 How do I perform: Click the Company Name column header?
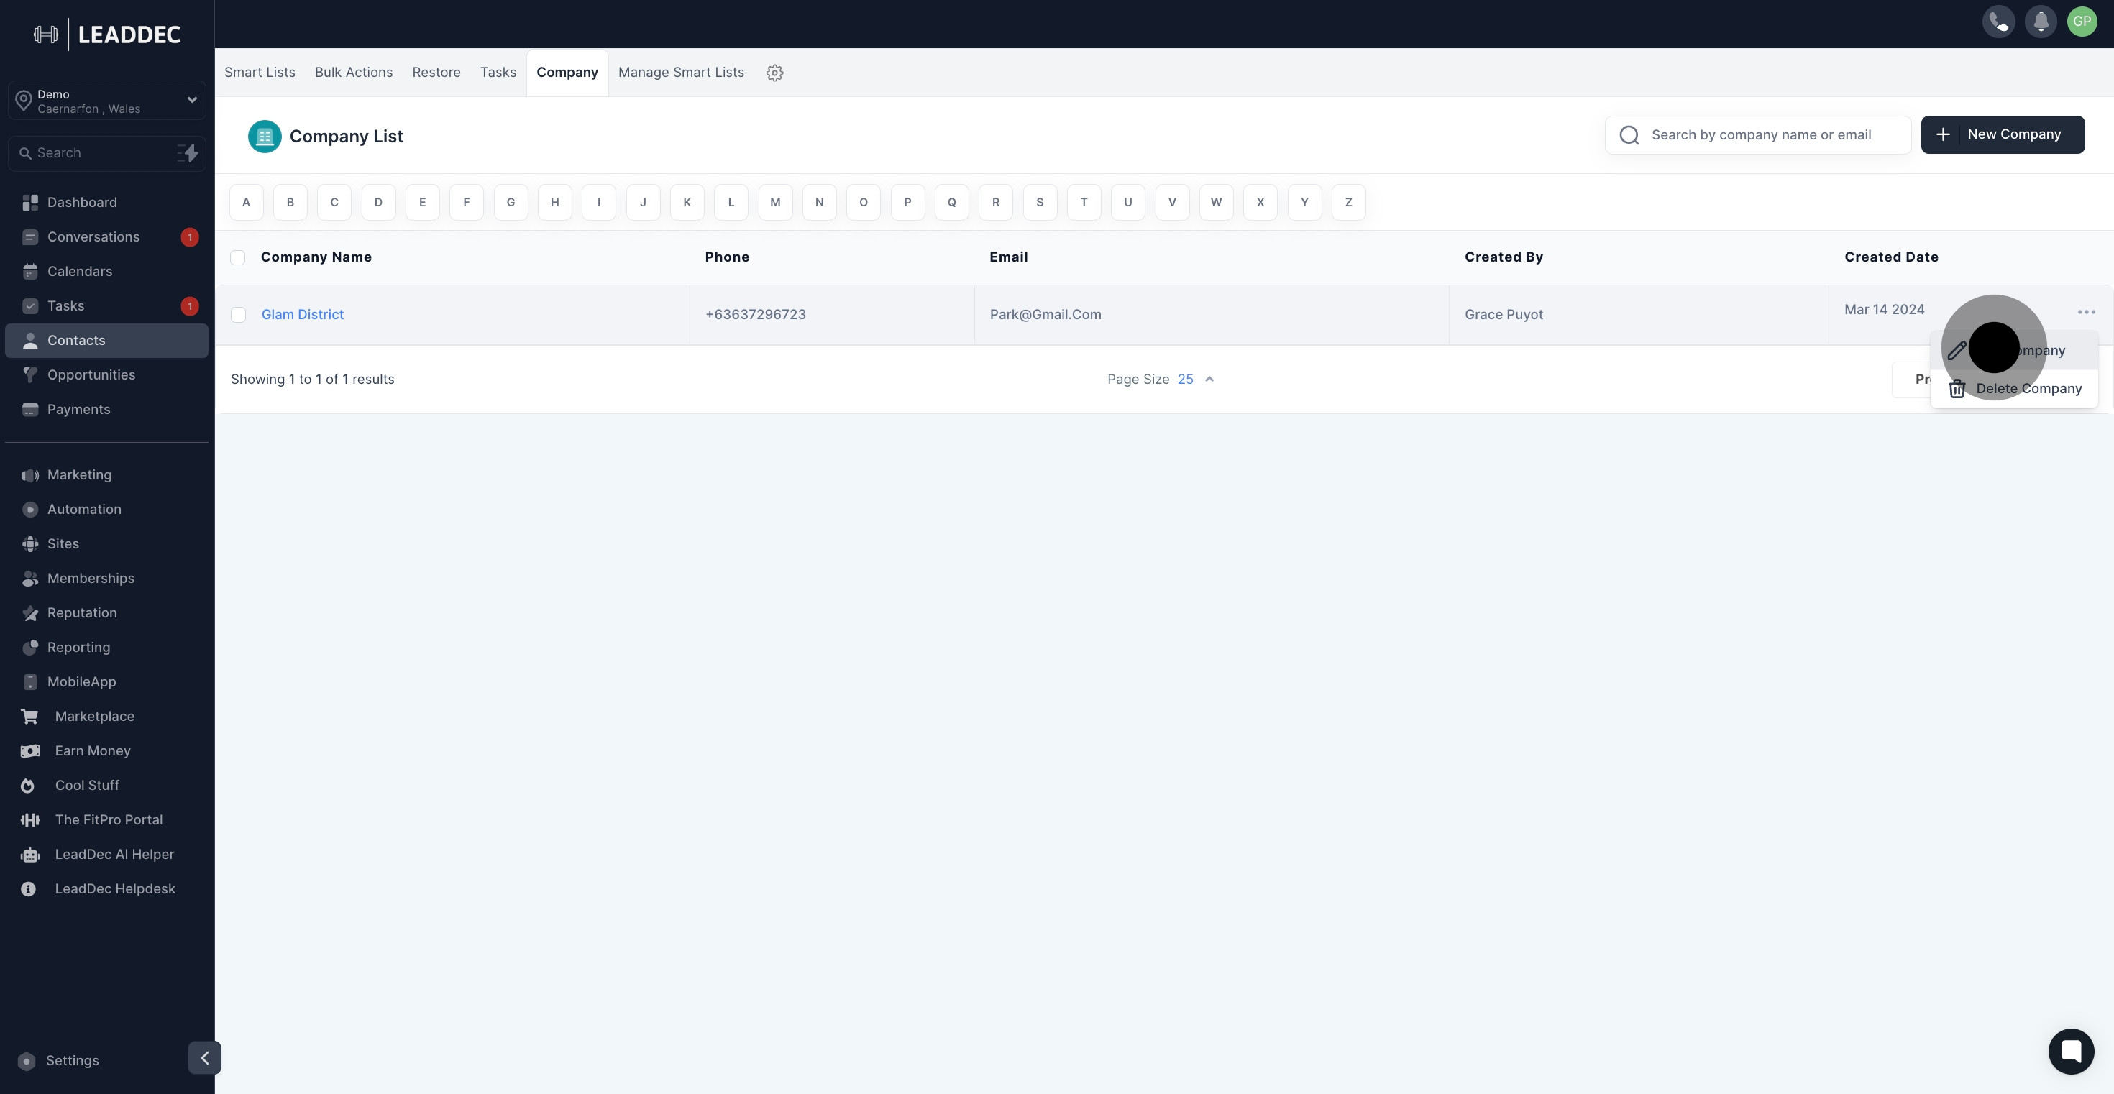(x=316, y=257)
